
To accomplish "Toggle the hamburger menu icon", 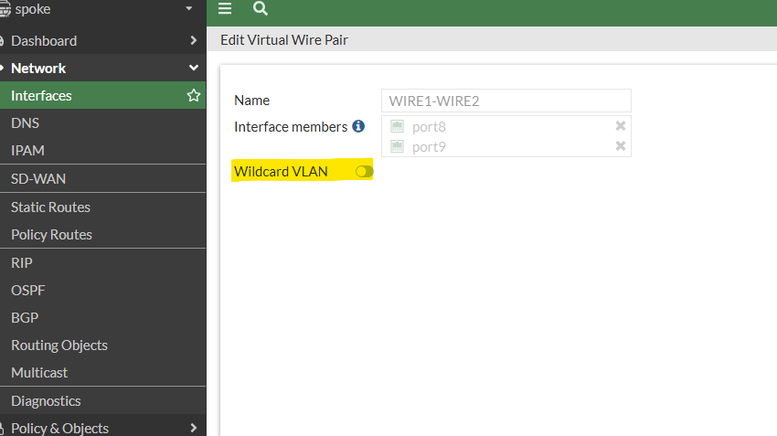I will tap(225, 8).
